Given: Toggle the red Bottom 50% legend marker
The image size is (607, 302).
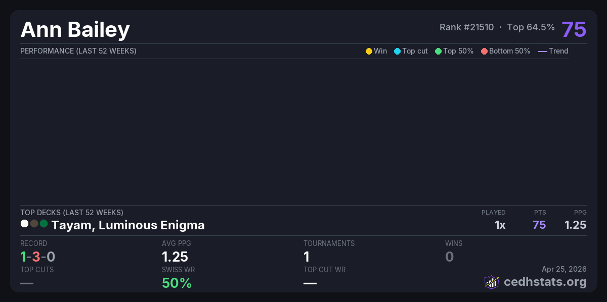Looking at the screenshot, I should [484, 51].
